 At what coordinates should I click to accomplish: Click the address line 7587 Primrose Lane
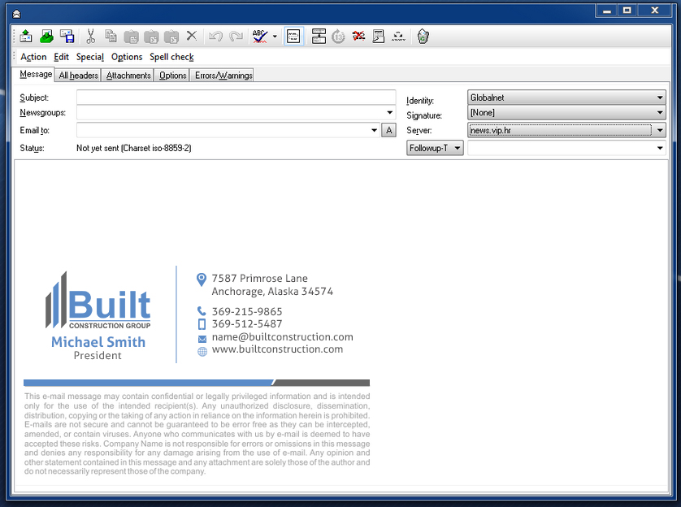click(x=259, y=278)
